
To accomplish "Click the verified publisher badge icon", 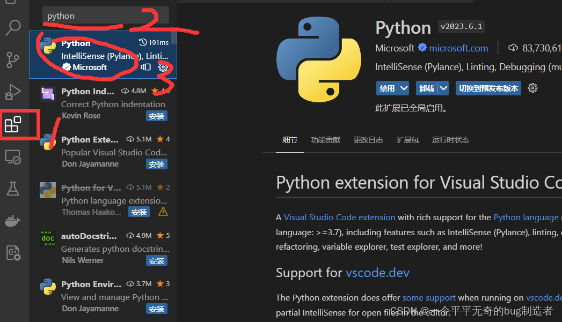I will coord(422,47).
